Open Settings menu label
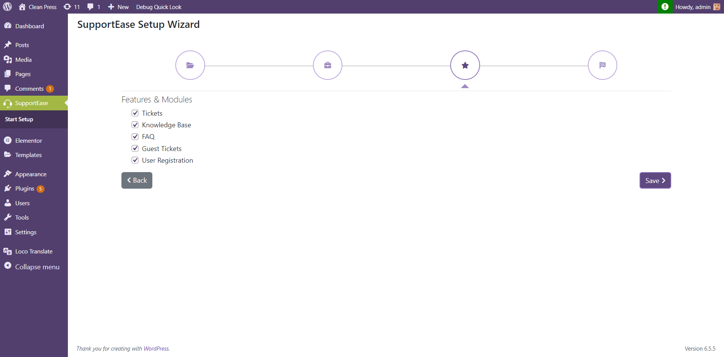Viewport: 724px width, 357px height. click(x=26, y=232)
